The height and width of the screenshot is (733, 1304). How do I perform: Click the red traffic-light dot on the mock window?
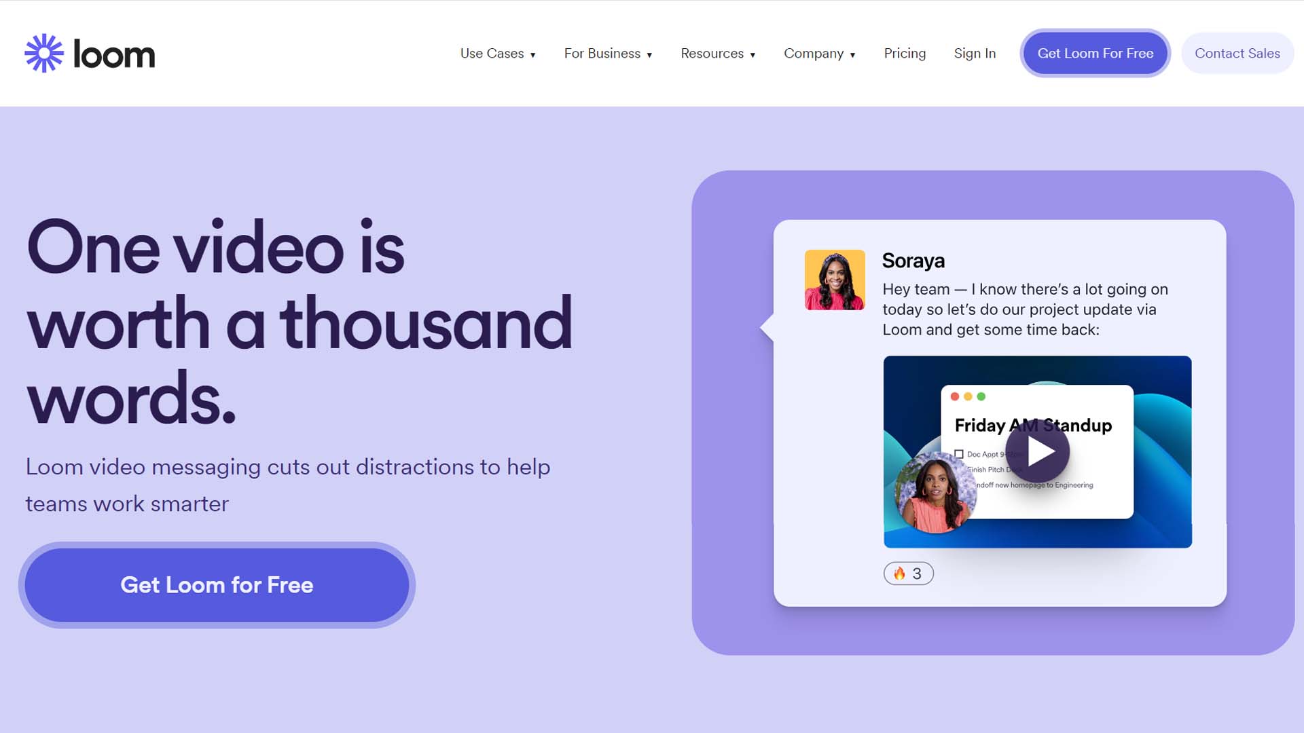[x=954, y=396]
